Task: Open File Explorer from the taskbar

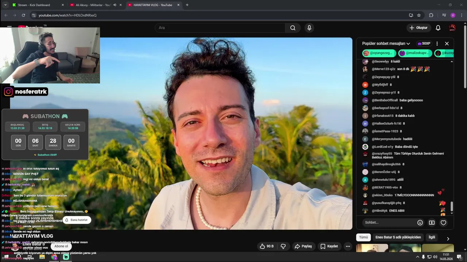Action: click(x=42, y=257)
